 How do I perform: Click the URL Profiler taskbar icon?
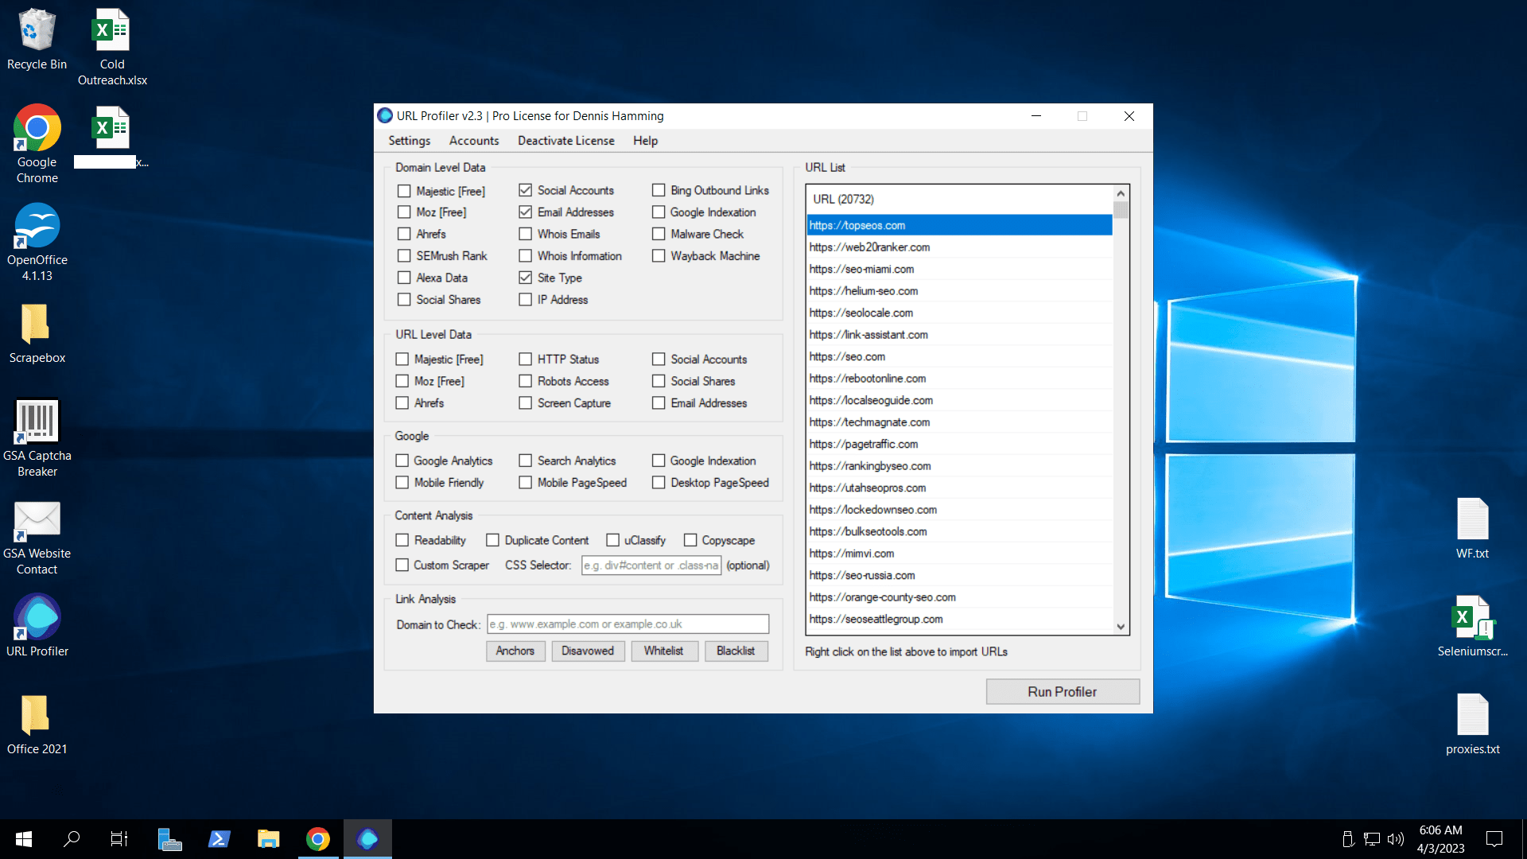click(368, 838)
